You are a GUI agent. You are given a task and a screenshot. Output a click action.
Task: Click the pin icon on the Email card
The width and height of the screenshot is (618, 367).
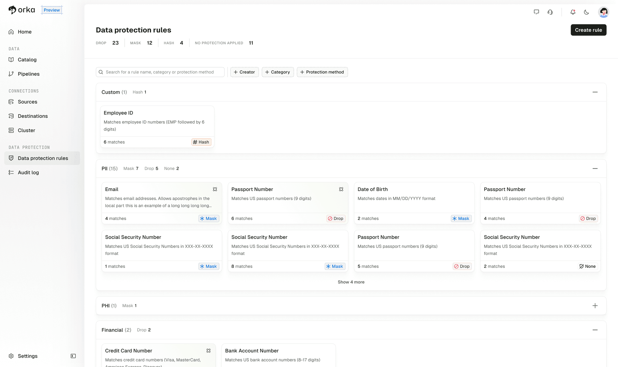(x=215, y=189)
